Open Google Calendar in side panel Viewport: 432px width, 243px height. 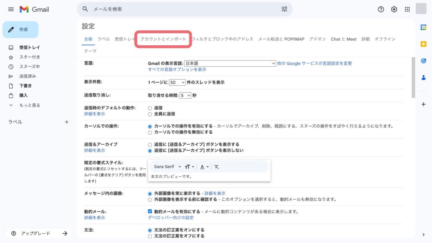pyautogui.click(x=423, y=27)
